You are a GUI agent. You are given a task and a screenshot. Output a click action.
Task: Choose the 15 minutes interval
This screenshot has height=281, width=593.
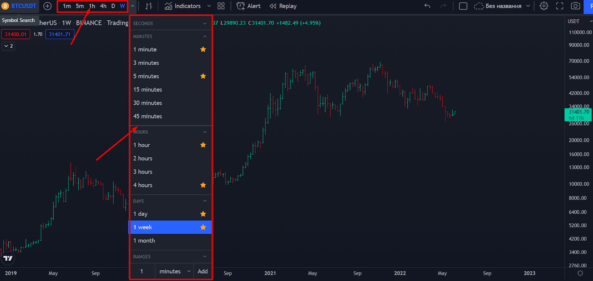pyautogui.click(x=170, y=89)
